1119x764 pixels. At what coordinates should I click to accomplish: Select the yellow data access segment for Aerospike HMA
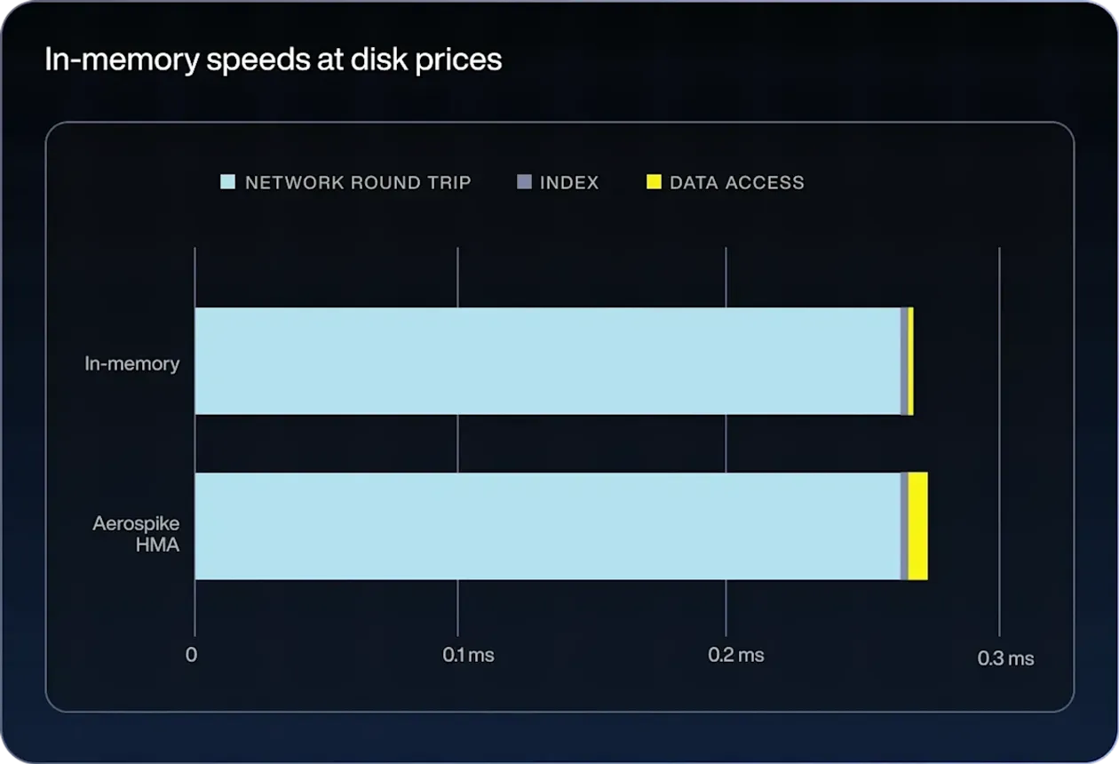click(x=918, y=526)
